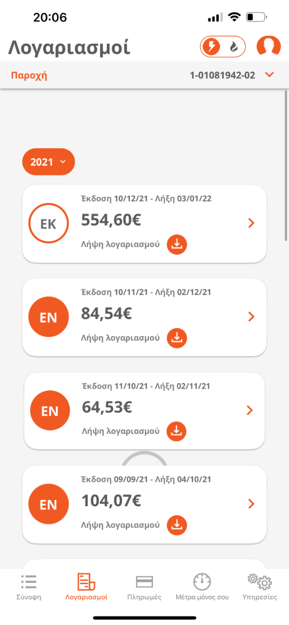Screen dimensions: 289x625
Task: Open the Μέτρα μόνος σου tab
Action: click(x=202, y=587)
